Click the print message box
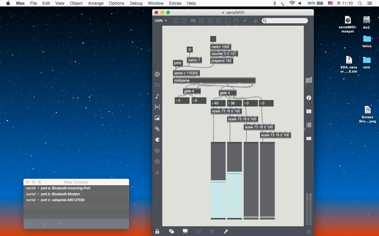The width and height of the screenshot is (379, 236). [178, 63]
